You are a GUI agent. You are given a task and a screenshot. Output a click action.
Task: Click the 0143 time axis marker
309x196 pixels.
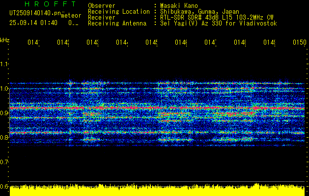click(93, 42)
